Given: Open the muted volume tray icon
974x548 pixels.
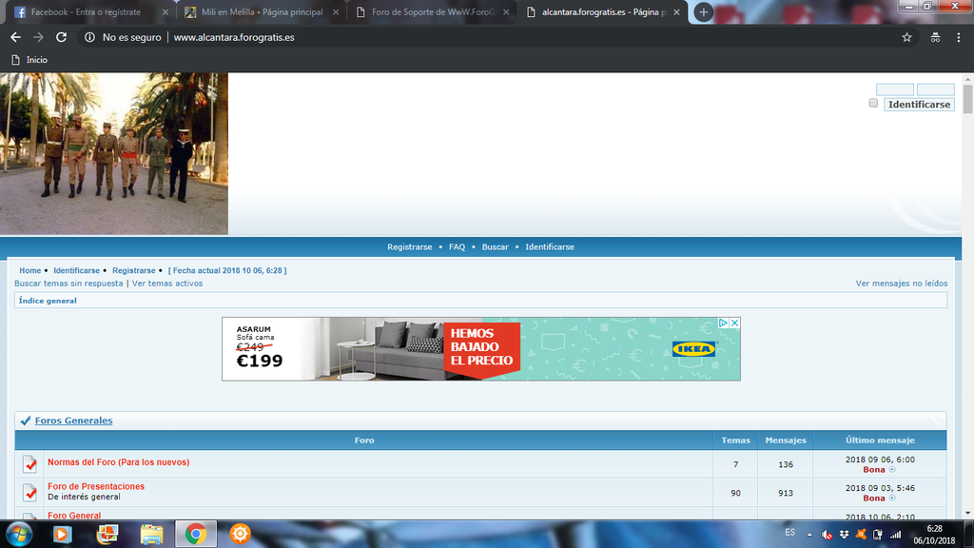Looking at the screenshot, I should pos(827,535).
